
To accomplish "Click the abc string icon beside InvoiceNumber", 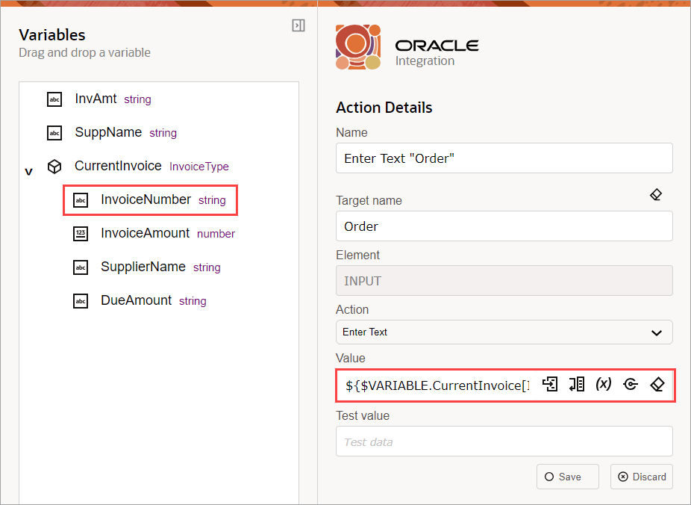I will (80, 199).
